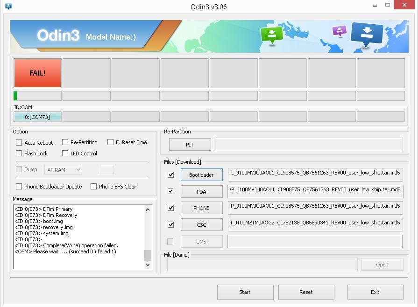Open the AP RAM dump dropdown

pyautogui.click(x=63, y=170)
